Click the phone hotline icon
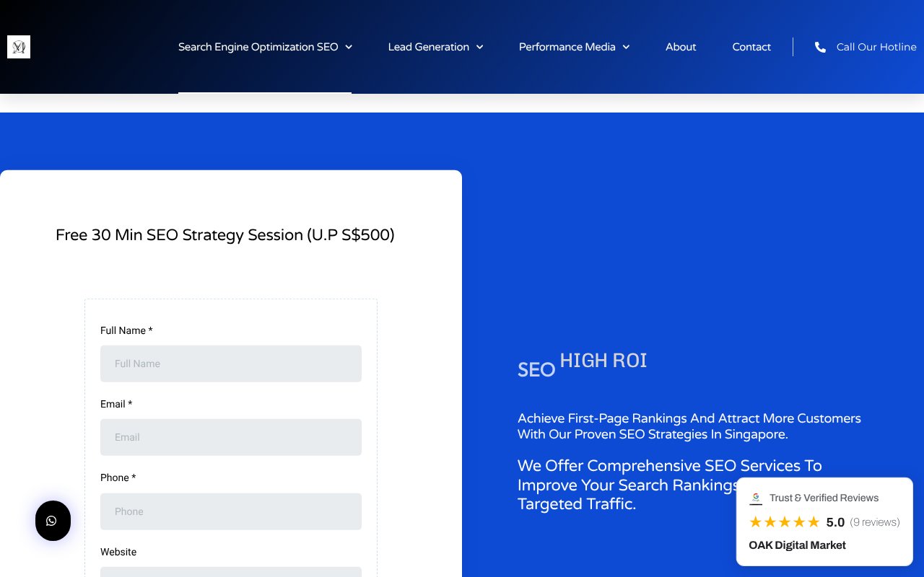 (x=820, y=46)
